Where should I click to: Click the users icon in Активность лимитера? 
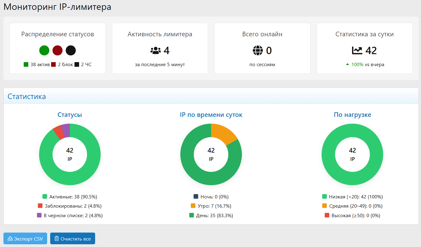[155, 50]
